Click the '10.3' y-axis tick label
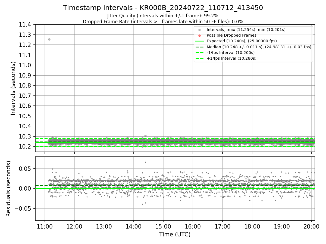 25,136
